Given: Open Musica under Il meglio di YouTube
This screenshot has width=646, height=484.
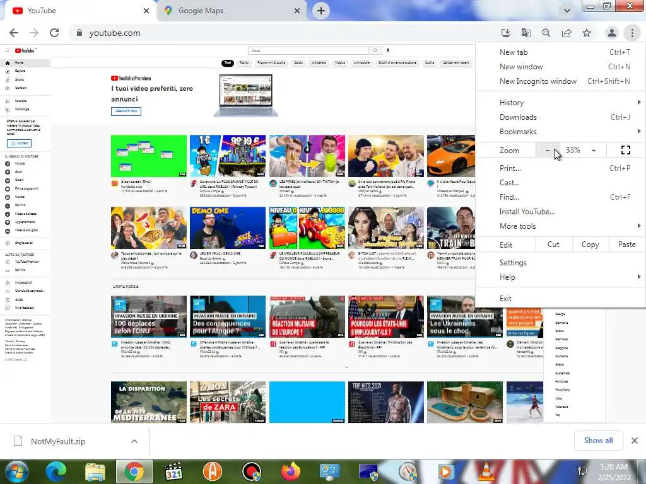Looking at the screenshot, I should 25,163.
